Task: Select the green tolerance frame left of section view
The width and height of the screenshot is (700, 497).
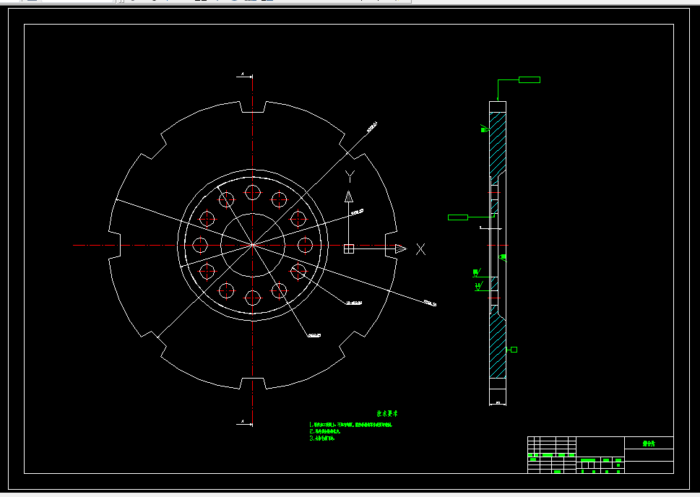Action: click(458, 217)
